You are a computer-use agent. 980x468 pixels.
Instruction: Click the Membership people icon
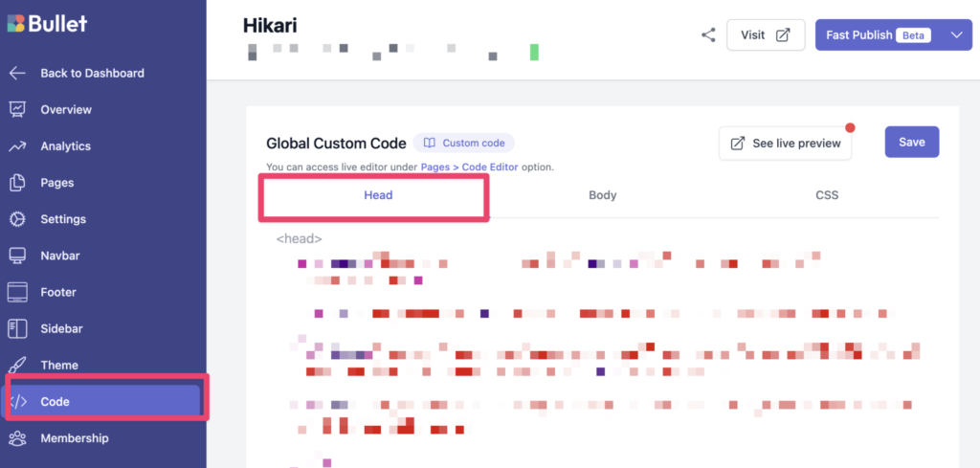[x=17, y=438]
